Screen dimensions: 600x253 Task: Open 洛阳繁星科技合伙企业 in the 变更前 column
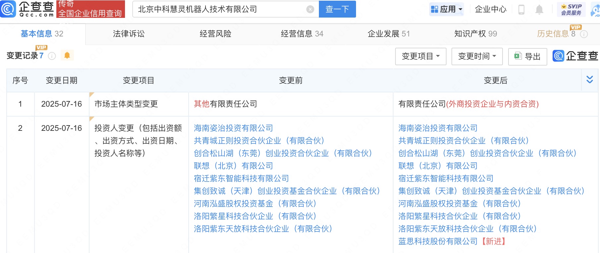pyautogui.click(x=255, y=216)
